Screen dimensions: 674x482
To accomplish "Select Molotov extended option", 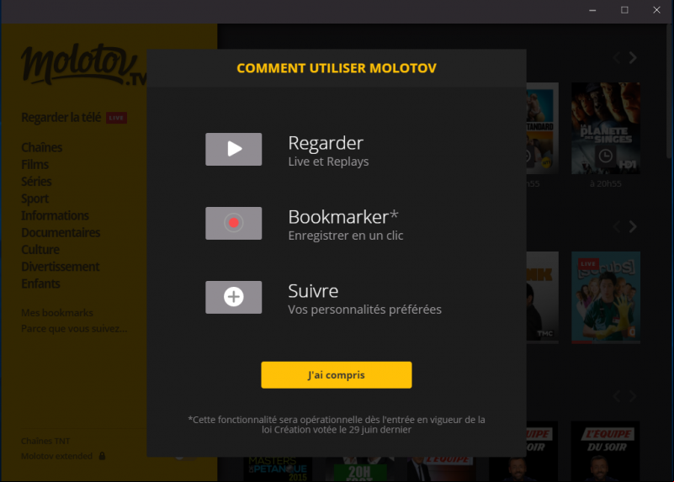I will click(x=56, y=456).
